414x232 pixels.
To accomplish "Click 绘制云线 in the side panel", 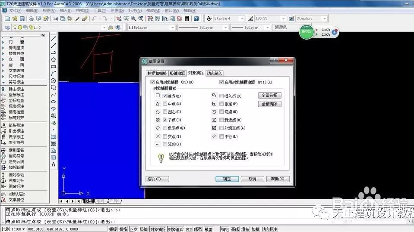I will click(16, 162).
